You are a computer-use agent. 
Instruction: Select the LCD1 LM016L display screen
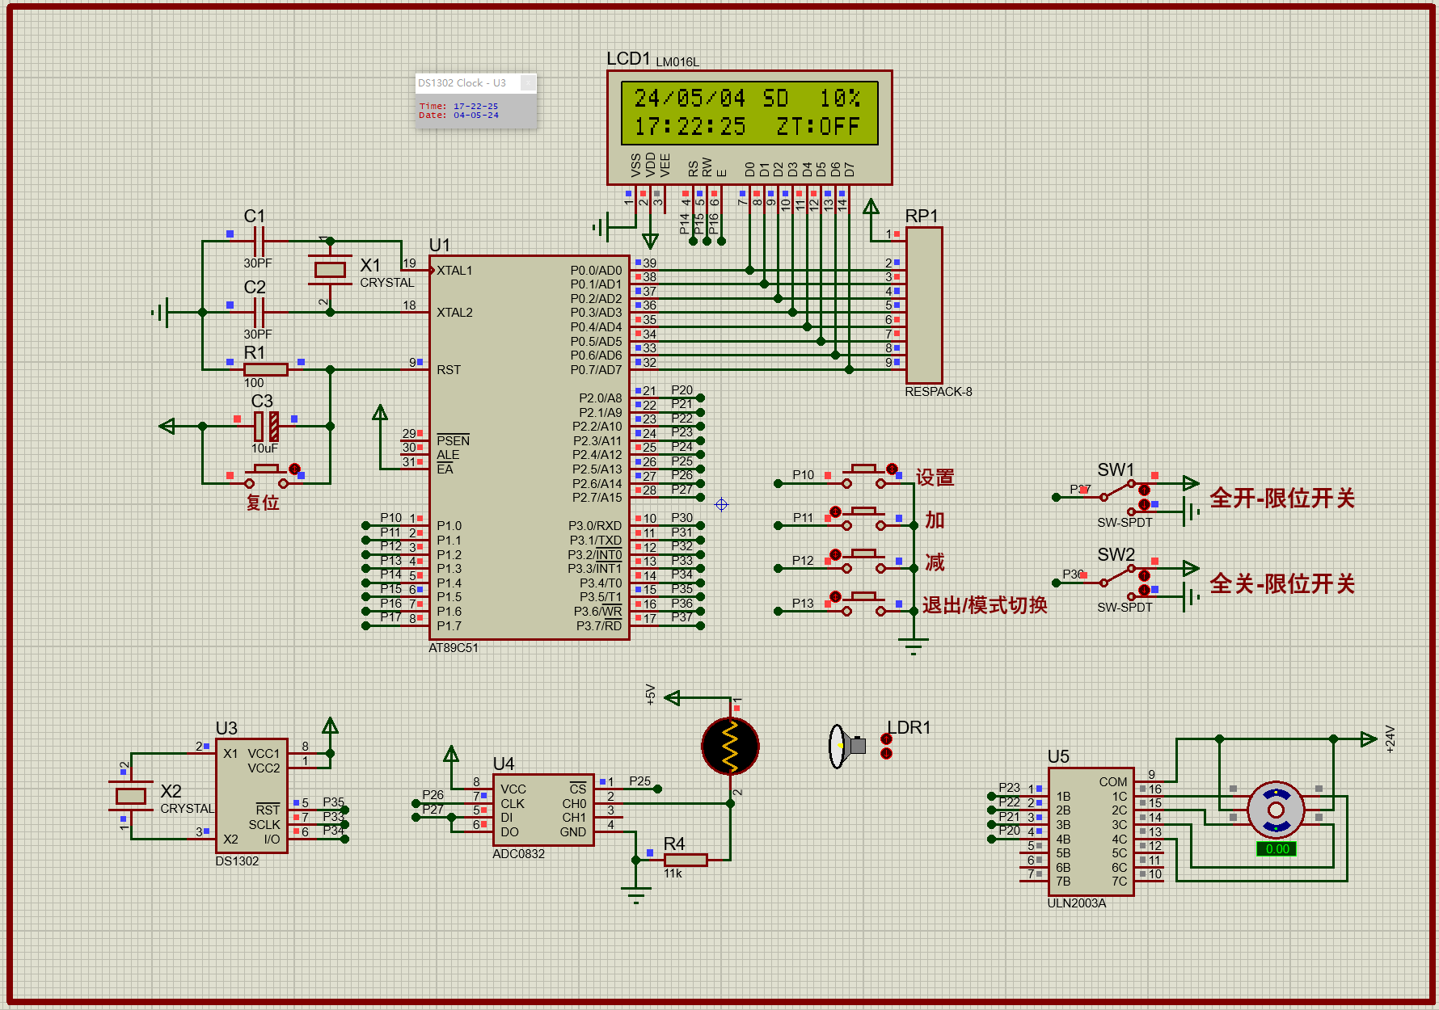tap(749, 113)
